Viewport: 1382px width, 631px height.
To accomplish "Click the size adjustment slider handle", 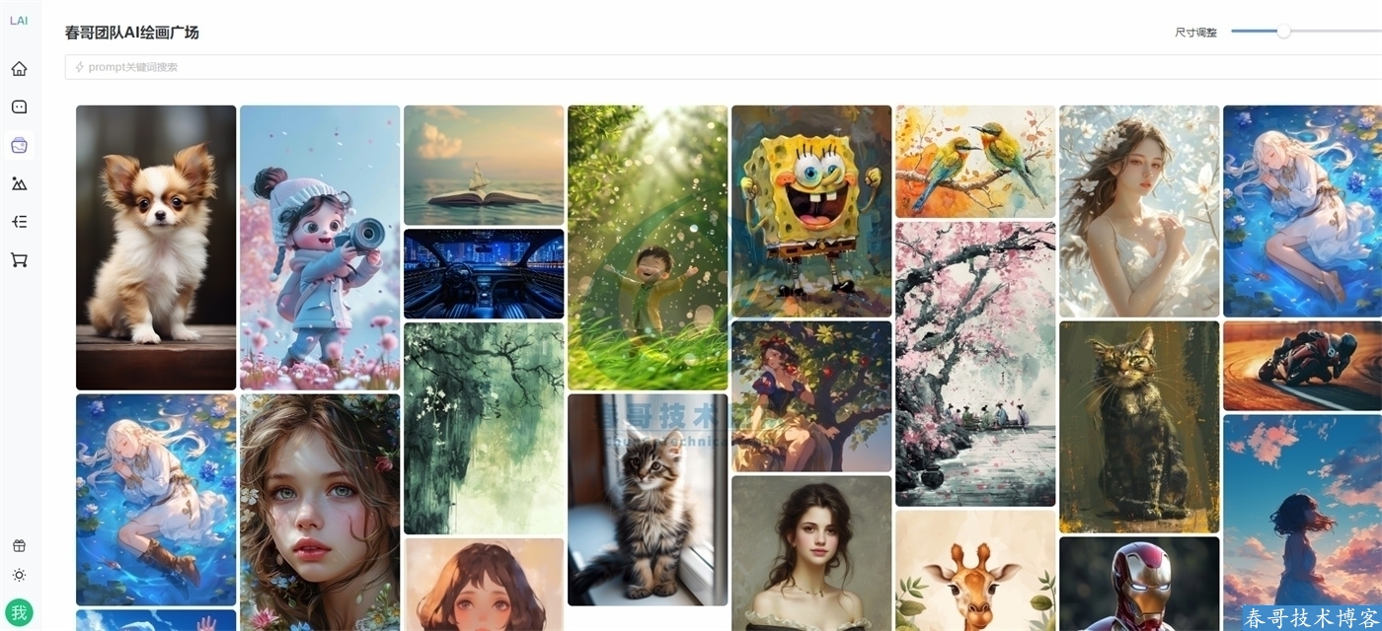I will (1283, 32).
